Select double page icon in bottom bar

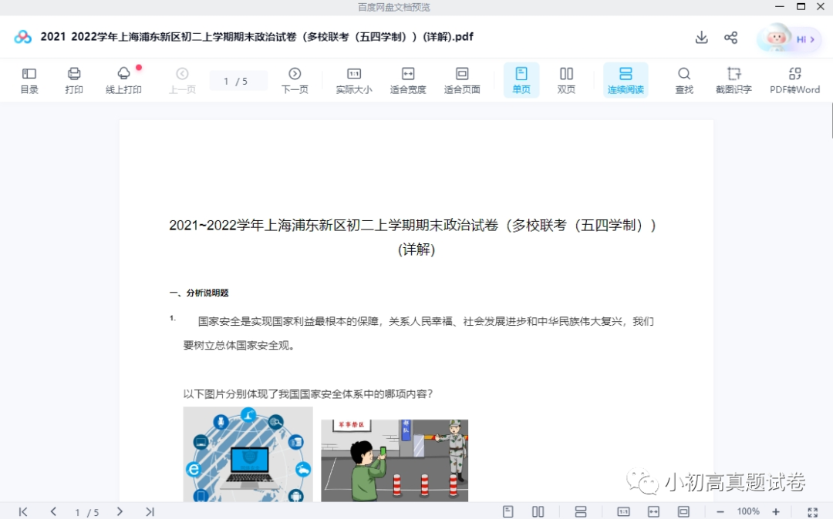click(538, 511)
